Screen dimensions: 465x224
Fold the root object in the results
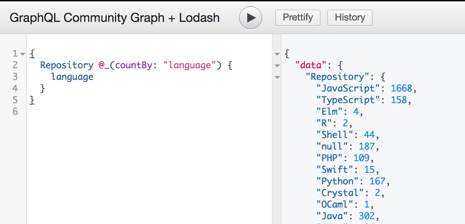coord(277,54)
